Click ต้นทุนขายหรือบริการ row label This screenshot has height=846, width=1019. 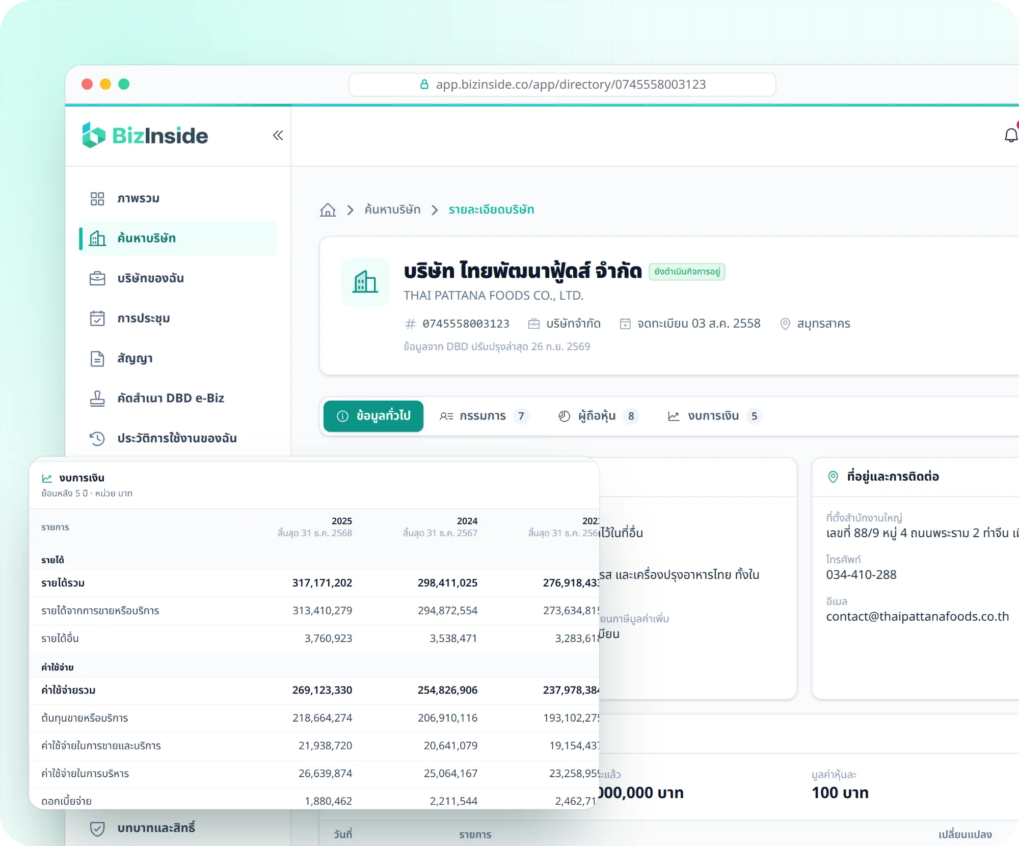(85, 718)
